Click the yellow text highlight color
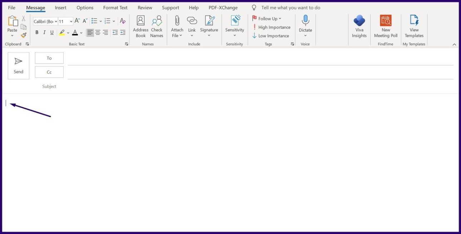 pyautogui.click(x=62, y=32)
